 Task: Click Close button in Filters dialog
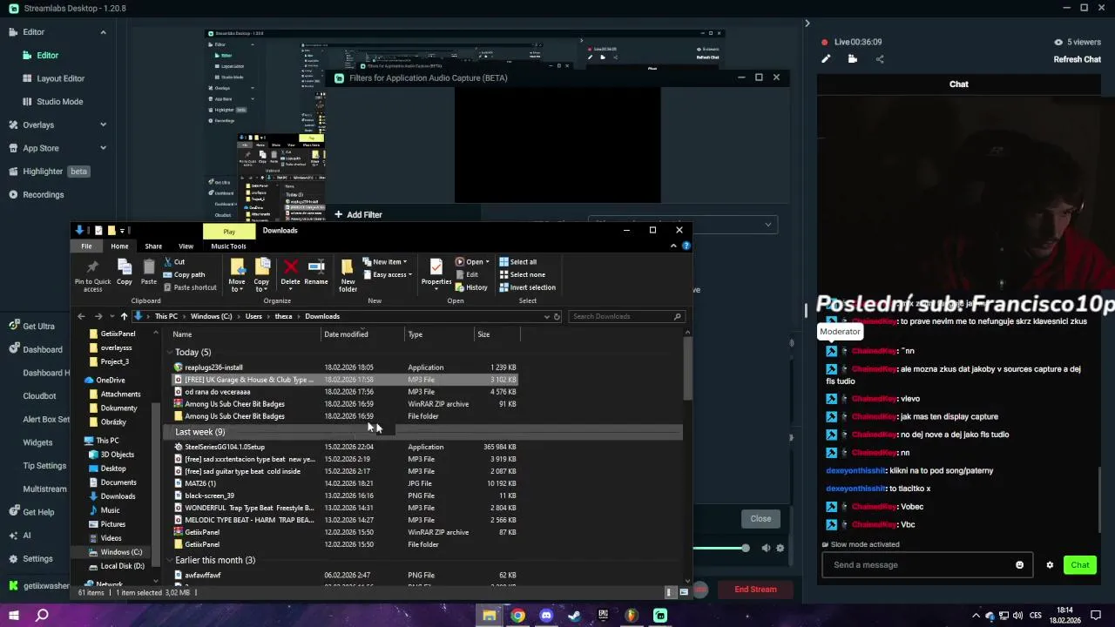click(760, 519)
